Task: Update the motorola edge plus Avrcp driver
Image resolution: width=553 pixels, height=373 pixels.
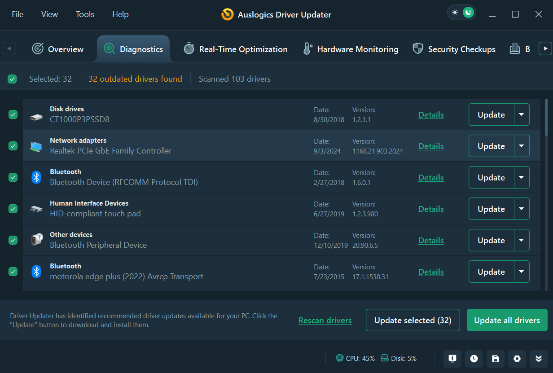Action: coord(491,272)
